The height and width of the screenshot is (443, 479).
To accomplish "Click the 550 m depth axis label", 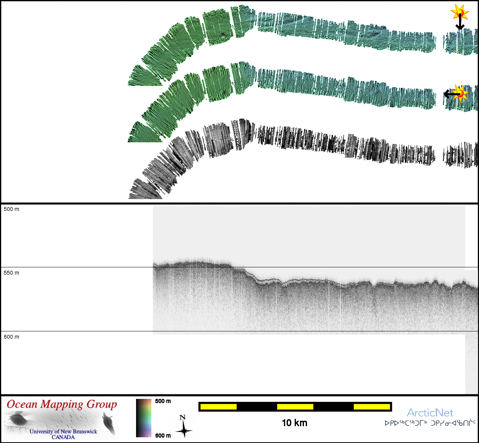I will (11, 273).
